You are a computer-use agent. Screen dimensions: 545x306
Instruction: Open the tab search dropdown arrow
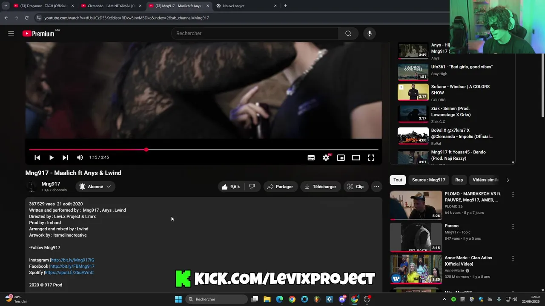[x=6, y=6]
